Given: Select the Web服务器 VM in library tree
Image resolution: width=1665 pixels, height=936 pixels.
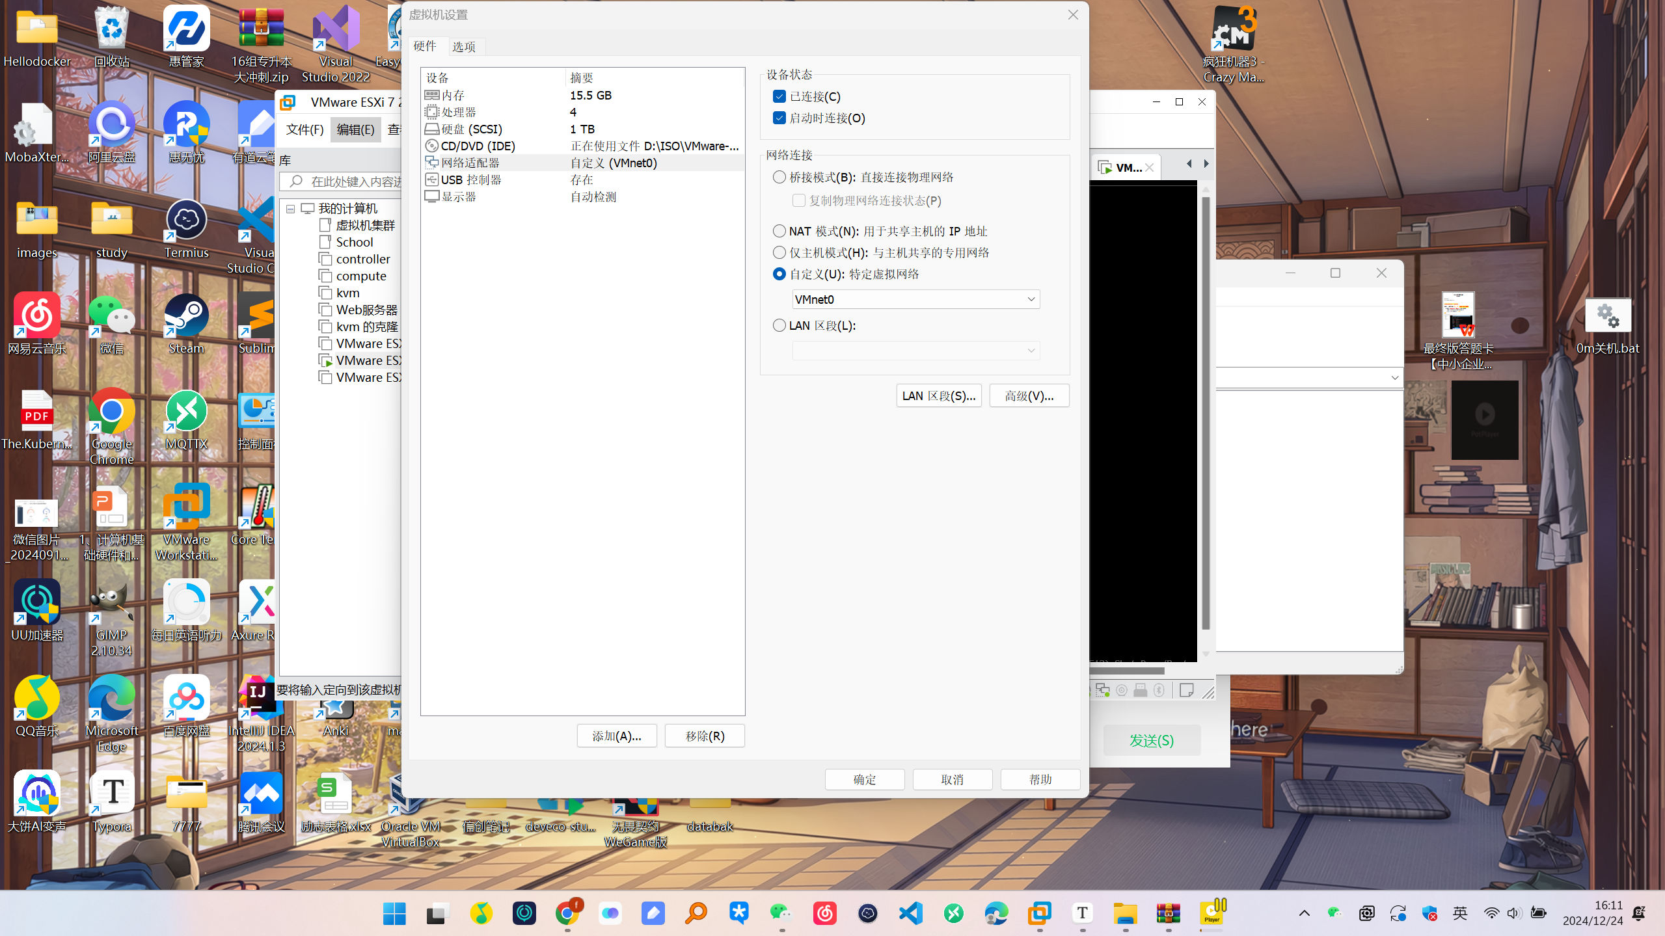Looking at the screenshot, I should 366,310.
